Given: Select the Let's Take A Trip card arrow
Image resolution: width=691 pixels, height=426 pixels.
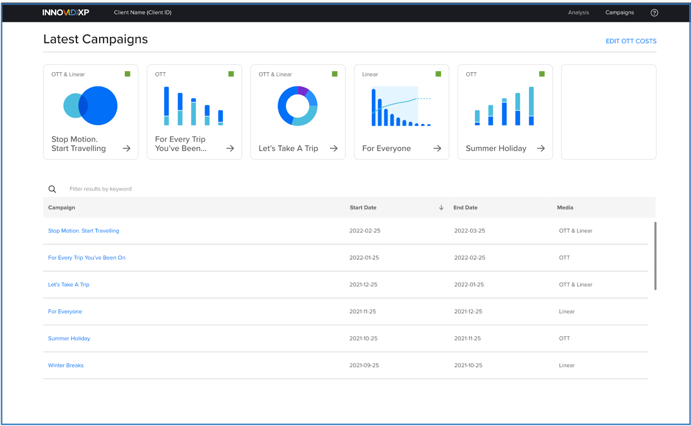Looking at the screenshot, I should coord(334,148).
